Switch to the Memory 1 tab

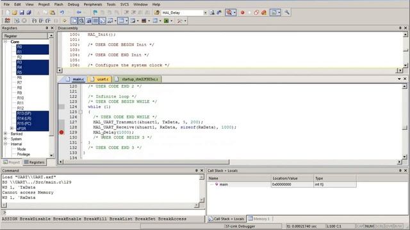[x=259, y=218]
